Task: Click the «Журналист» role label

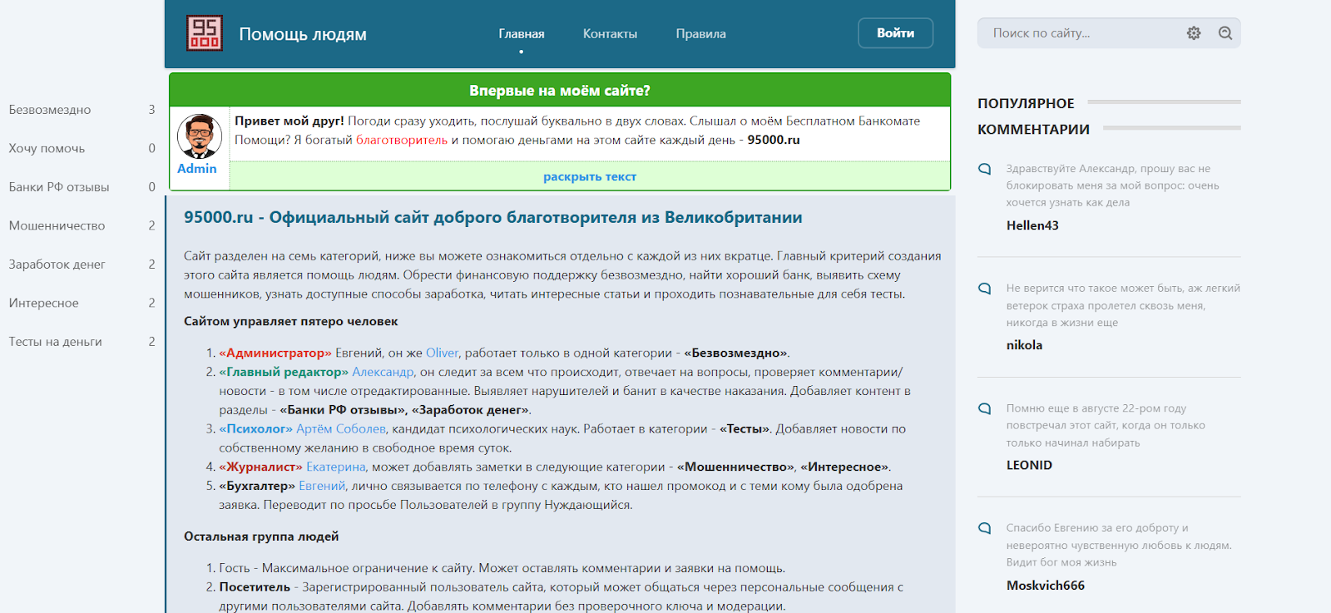Action: 260,467
